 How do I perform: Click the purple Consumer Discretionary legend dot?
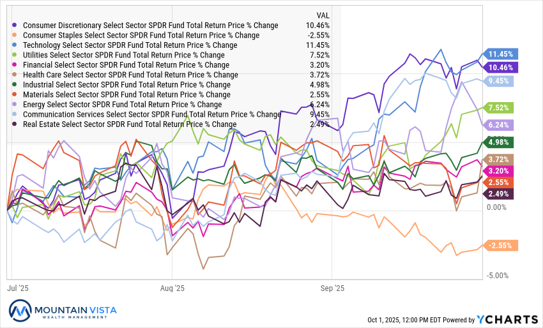coord(15,26)
